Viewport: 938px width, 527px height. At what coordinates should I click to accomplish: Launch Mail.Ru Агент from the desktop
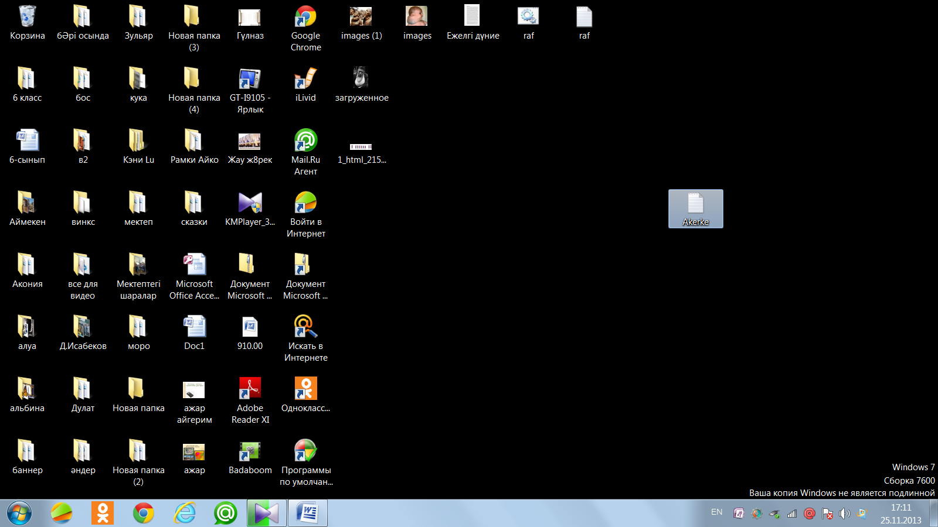[305, 153]
